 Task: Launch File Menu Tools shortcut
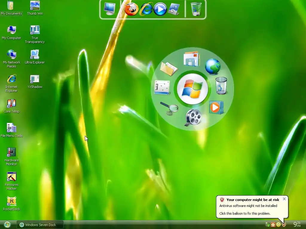(x=11, y=131)
